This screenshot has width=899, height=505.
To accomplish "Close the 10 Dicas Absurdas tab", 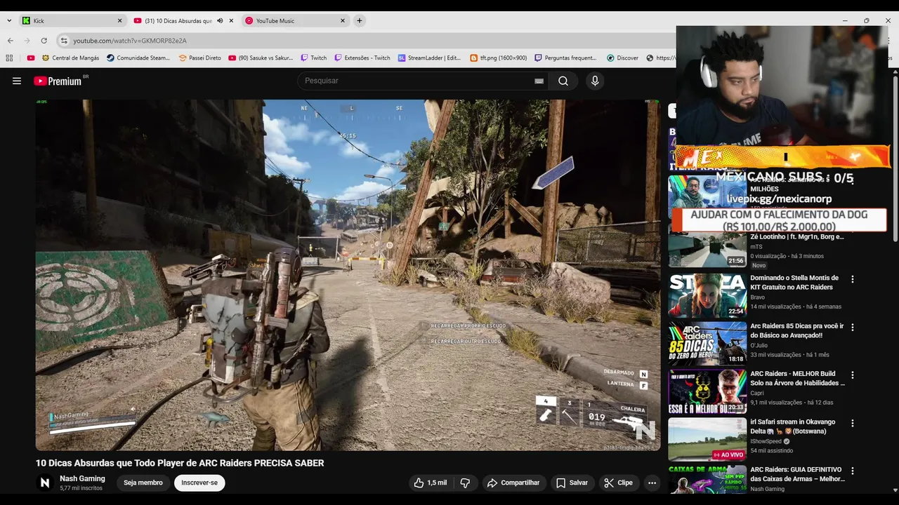I will pyautogui.click(x=231, y=21).
